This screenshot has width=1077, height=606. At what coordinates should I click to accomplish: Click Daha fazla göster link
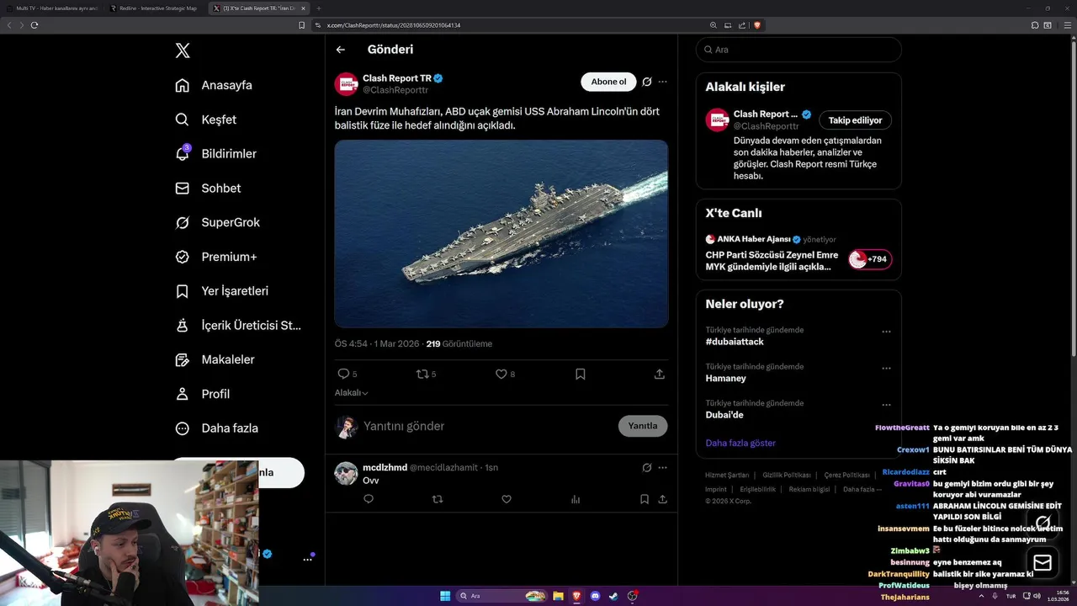740,443
